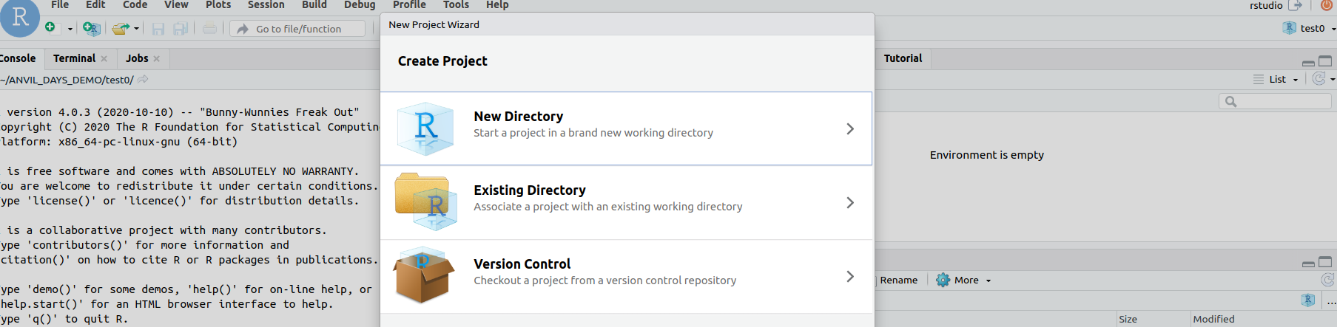The image size is (1337, 327).
Task: Click the orange quit session power icon
Action: coord(1326,5)
